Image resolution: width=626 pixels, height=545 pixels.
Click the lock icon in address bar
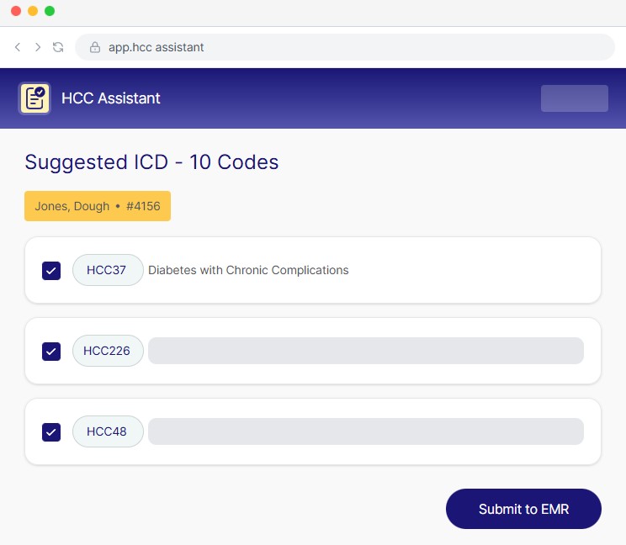click(95, 47)
